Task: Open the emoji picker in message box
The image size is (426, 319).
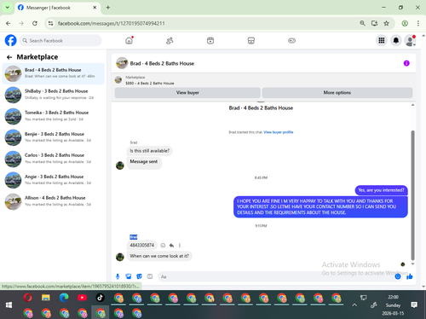Action: tap(398, 276)
